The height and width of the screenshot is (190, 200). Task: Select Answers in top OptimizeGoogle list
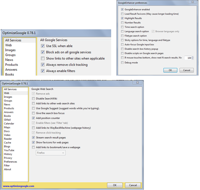click(x=20, y=70)
